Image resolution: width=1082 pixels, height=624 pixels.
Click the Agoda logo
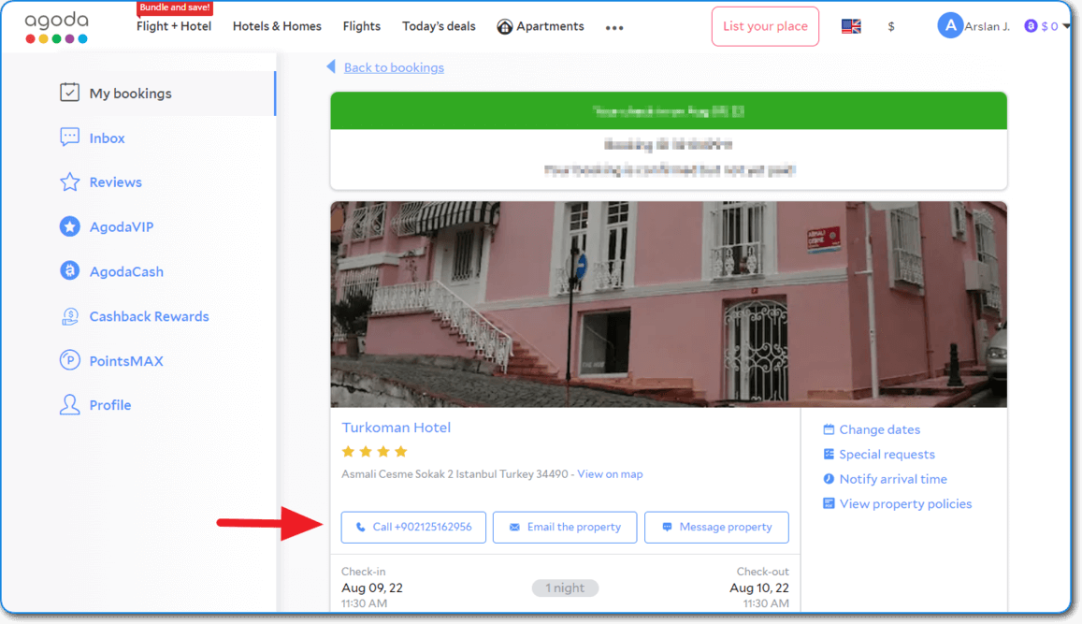click(x=57, y=28)
